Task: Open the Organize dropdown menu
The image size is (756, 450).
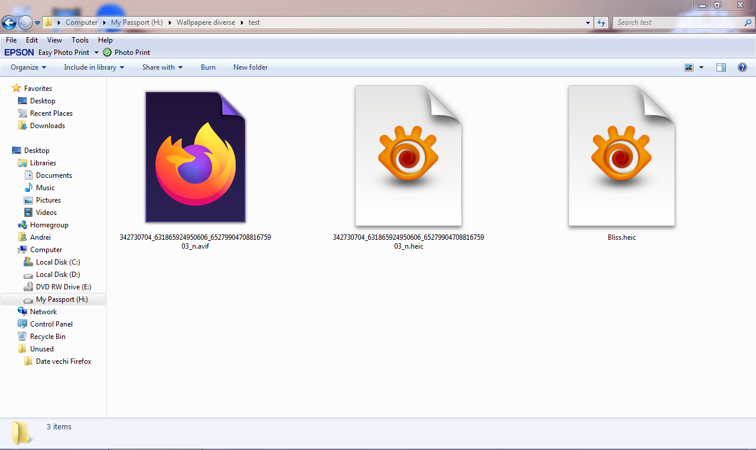Action: point(28,67)
